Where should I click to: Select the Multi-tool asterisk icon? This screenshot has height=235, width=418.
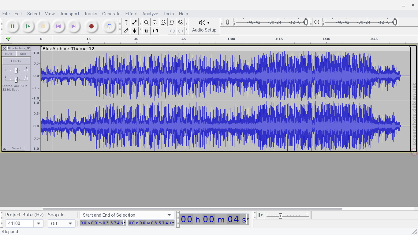point(134,31)
